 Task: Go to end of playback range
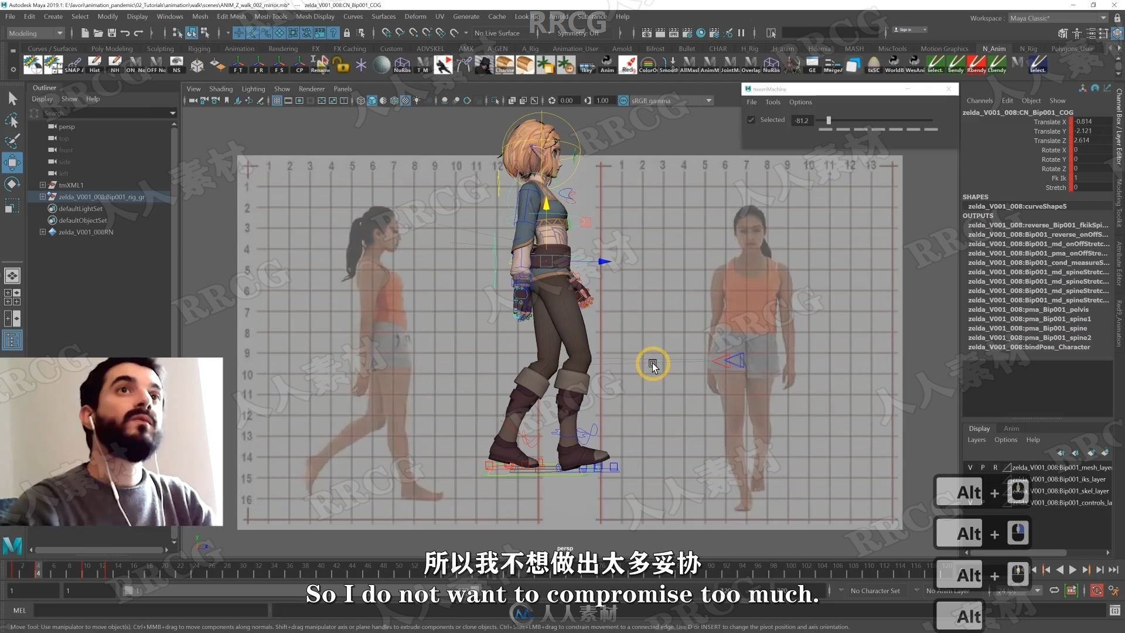click(x=1113, y=570)
